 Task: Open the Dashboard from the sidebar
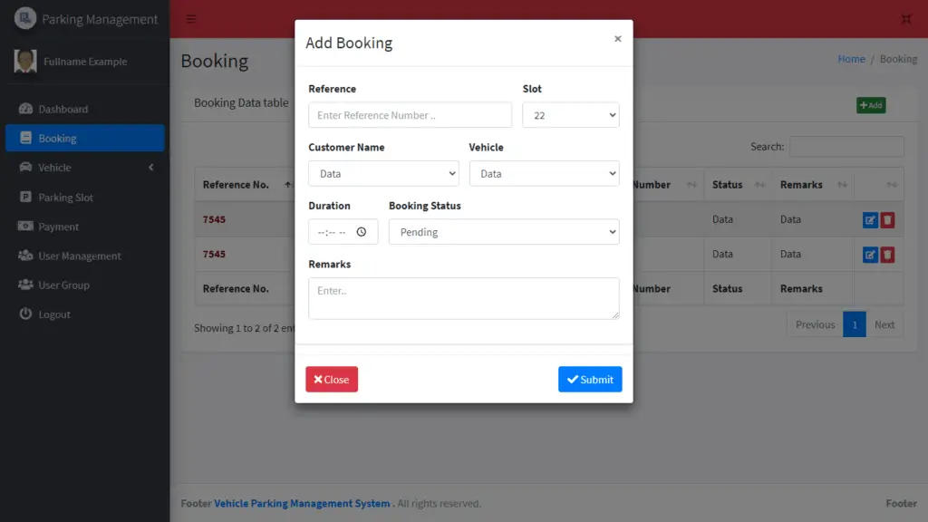[x=54, y=108]
